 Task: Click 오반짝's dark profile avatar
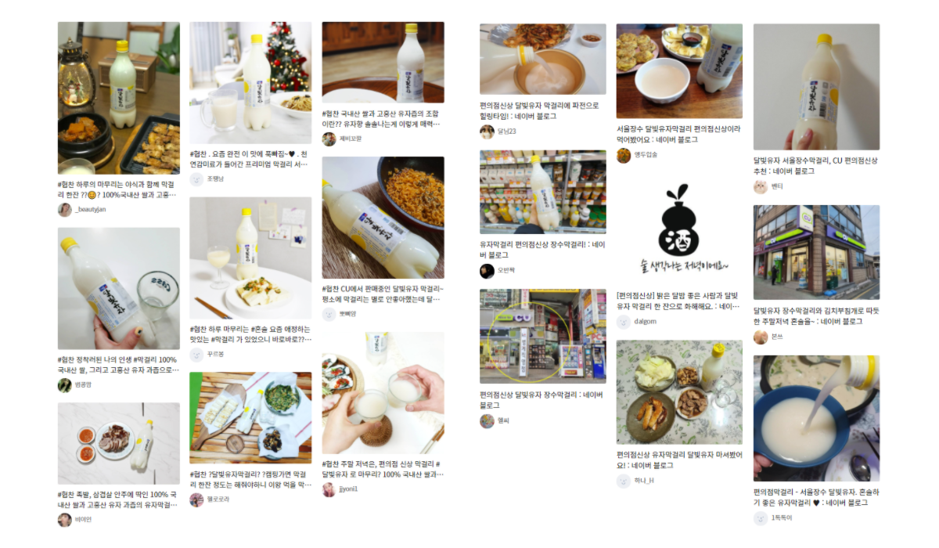tap(487, 271)
